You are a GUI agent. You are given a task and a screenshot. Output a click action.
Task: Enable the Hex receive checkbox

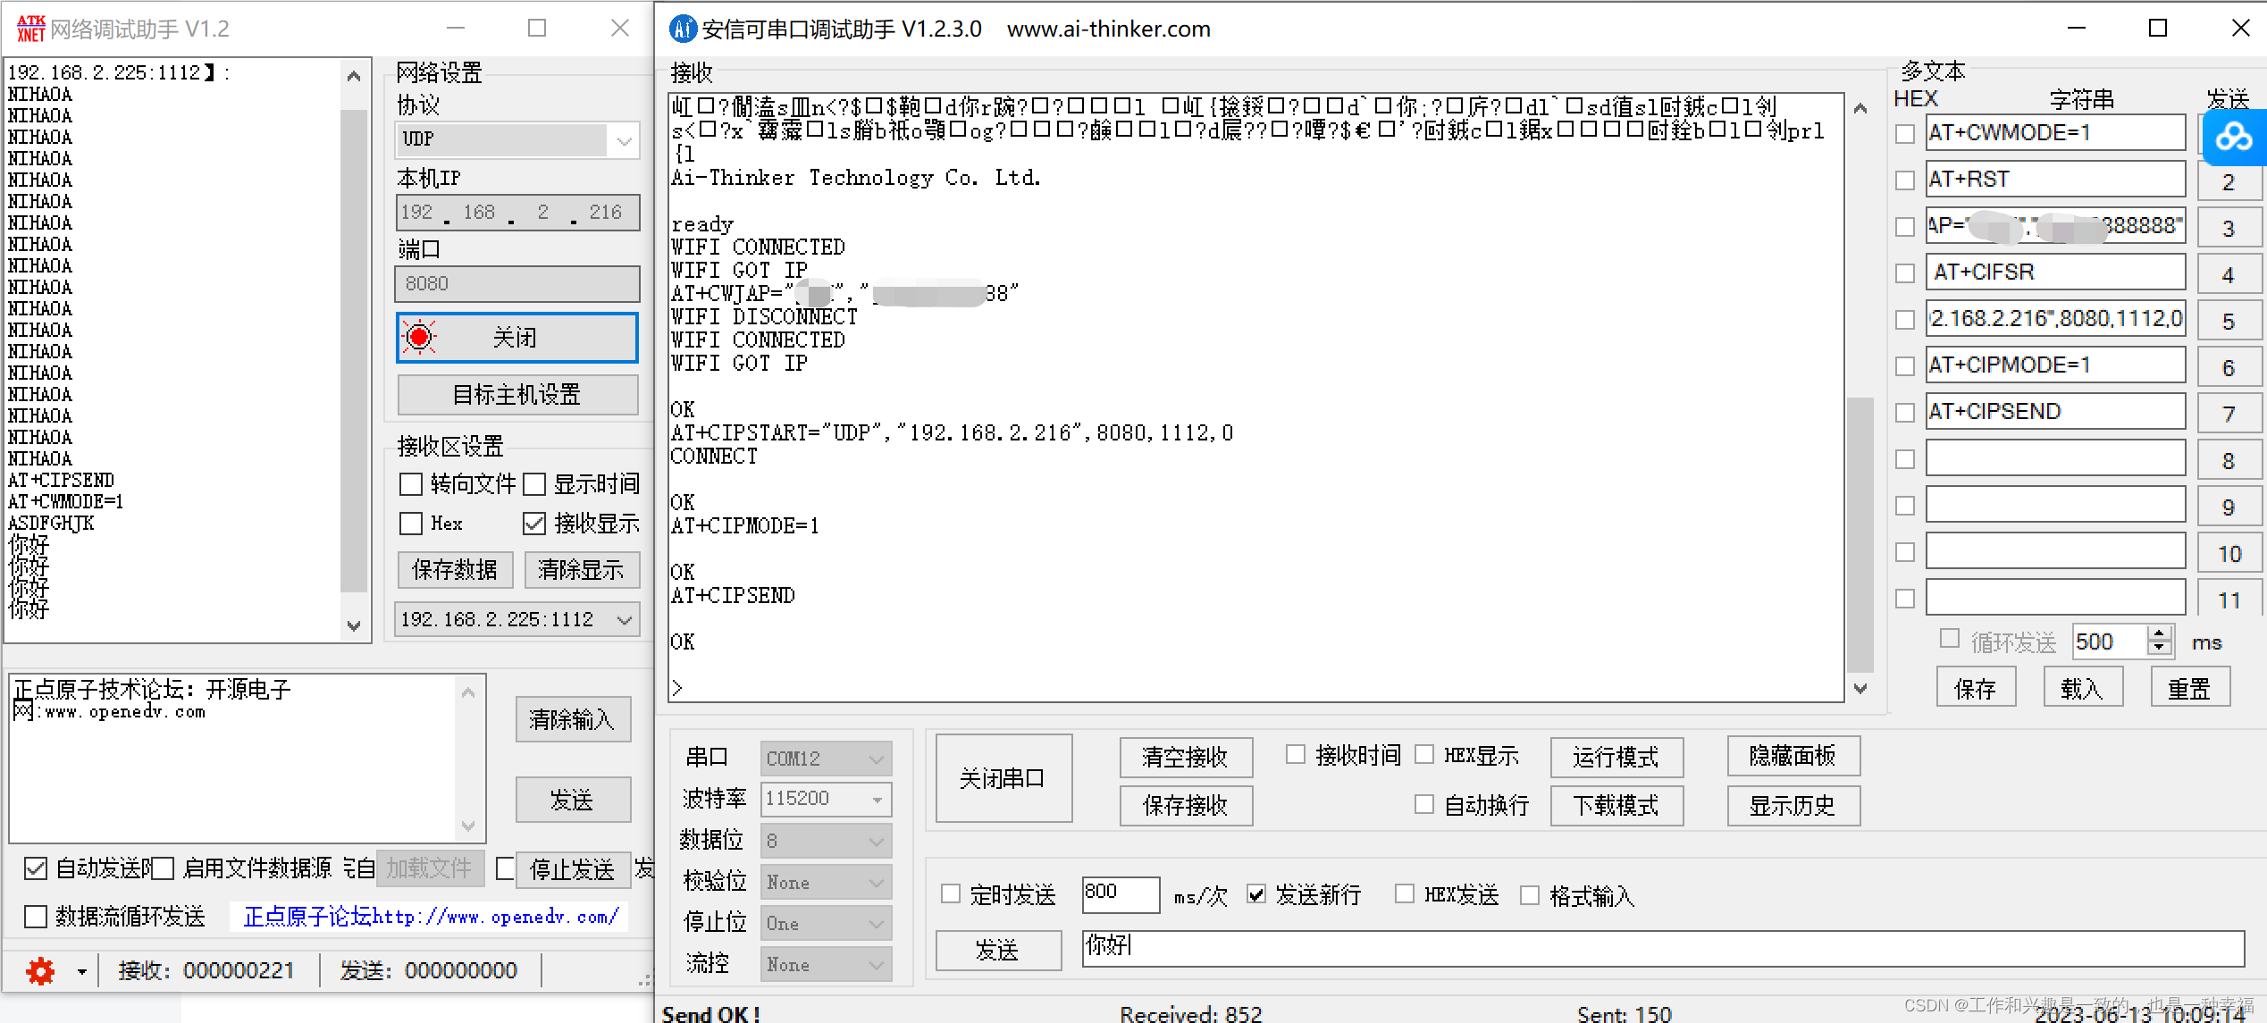coord(411,524)
